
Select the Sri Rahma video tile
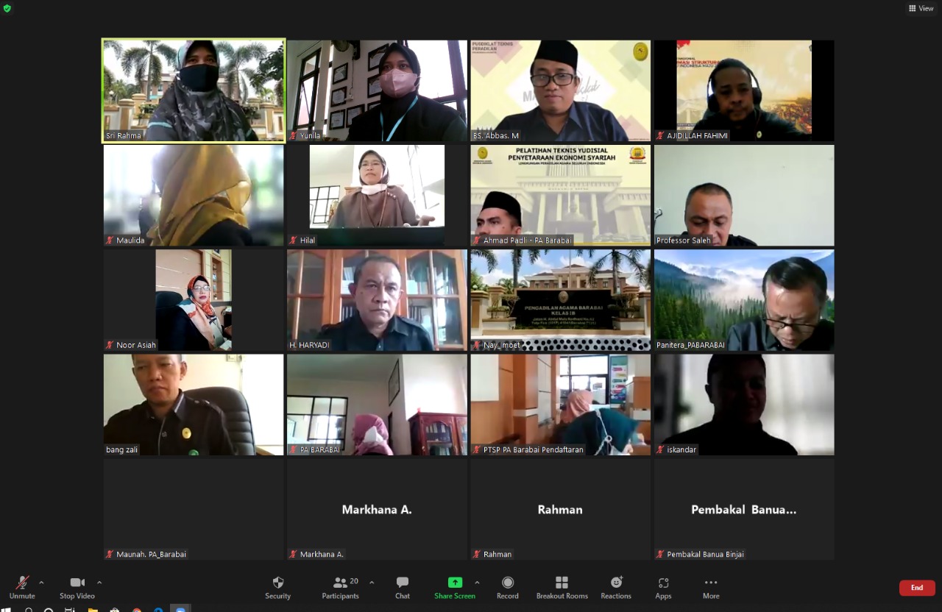(194, 90)
